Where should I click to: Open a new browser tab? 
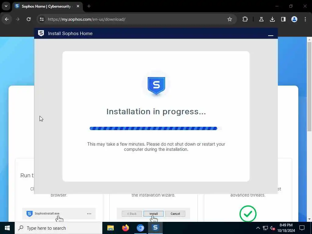click(89, 6)
